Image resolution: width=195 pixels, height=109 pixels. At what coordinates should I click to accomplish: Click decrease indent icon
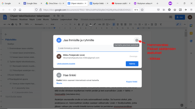152,25
